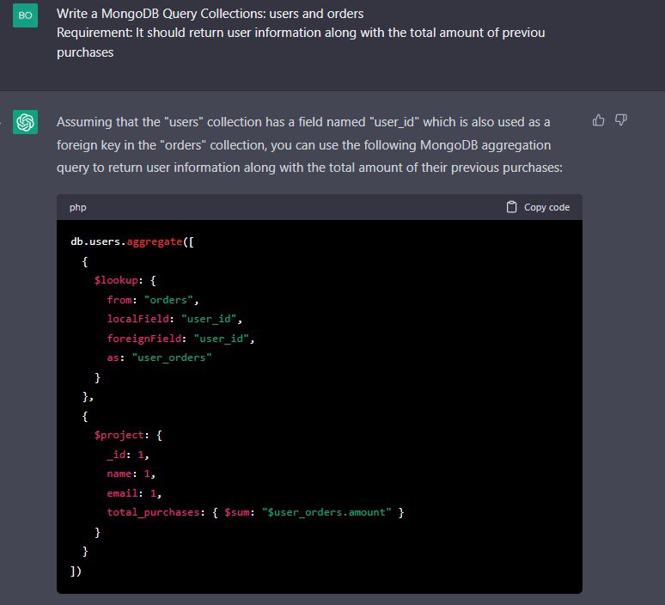Click the BO user avatar
Screen dimensions: 665x605
pyautogui.click(x=26, y=15)
